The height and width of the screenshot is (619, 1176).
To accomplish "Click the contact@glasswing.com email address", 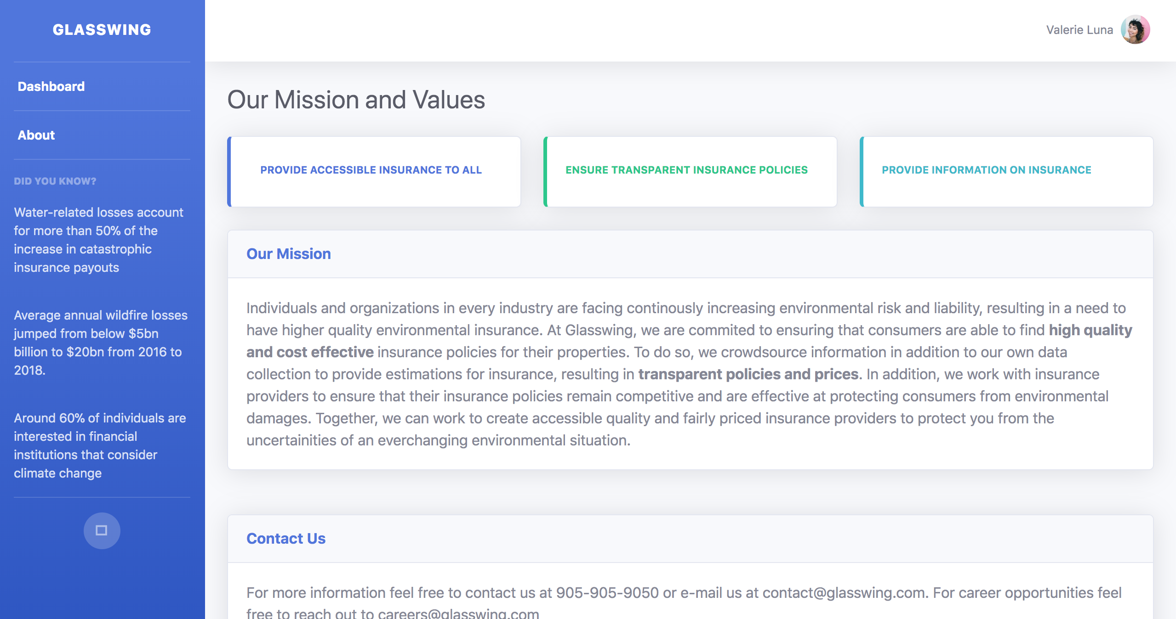I will tap(843, 593).
